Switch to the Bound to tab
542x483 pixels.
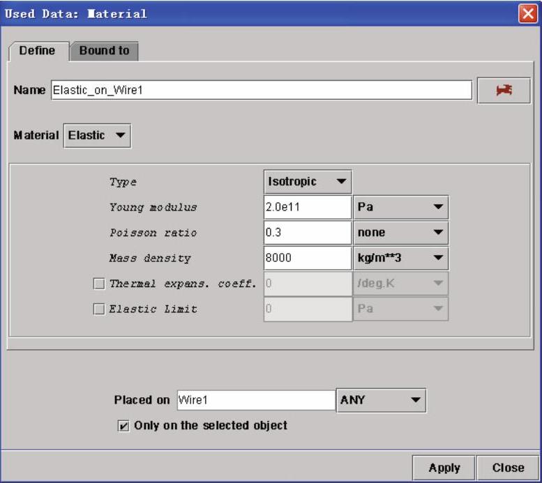pos(104,51)
